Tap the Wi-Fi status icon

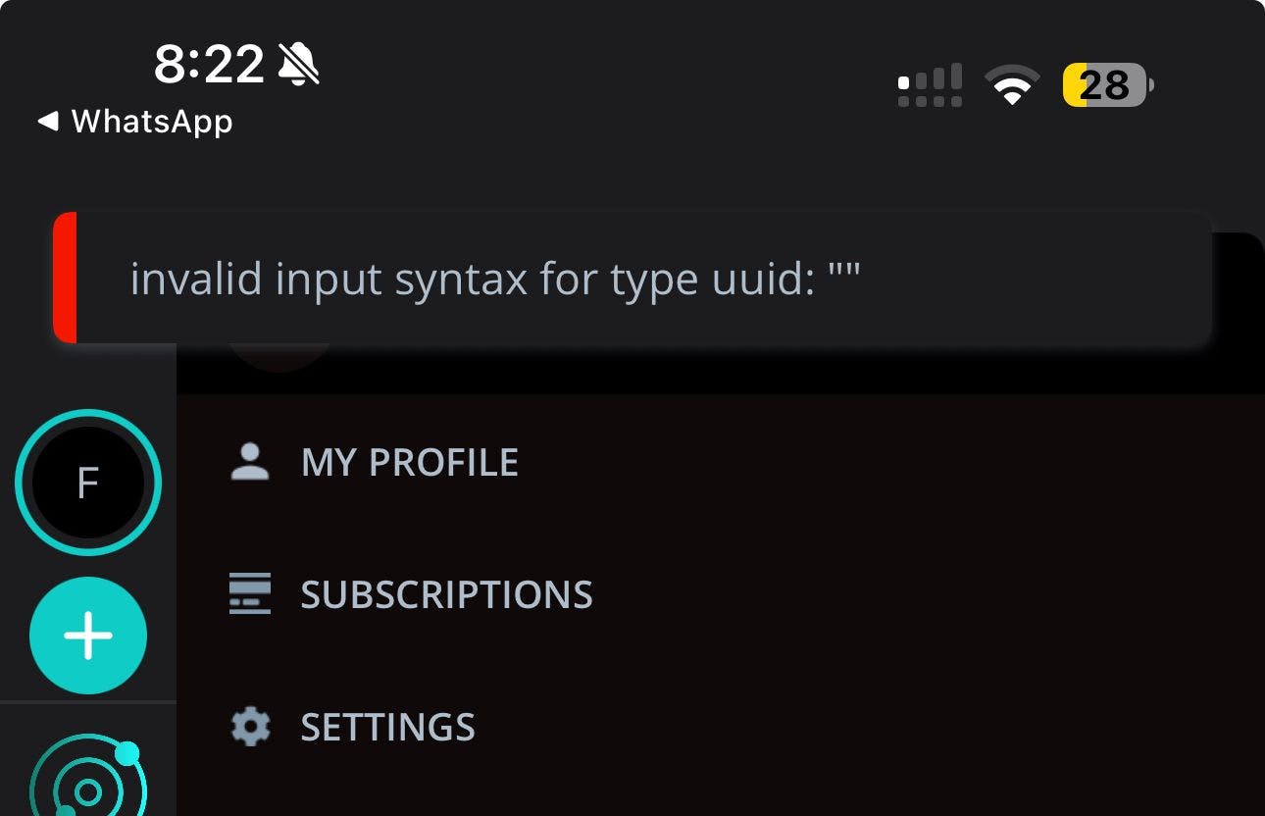(1012, 84)
